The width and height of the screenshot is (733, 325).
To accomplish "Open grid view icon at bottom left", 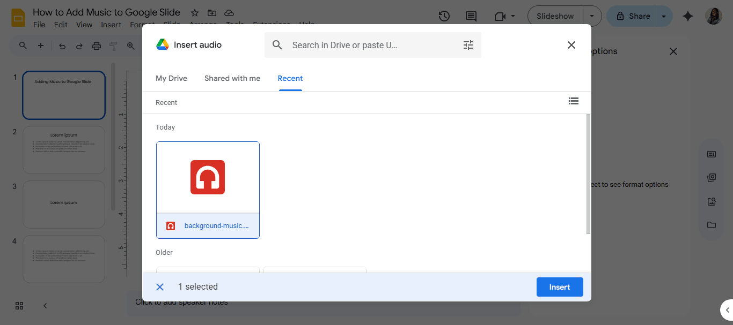I will click(19, 306).
